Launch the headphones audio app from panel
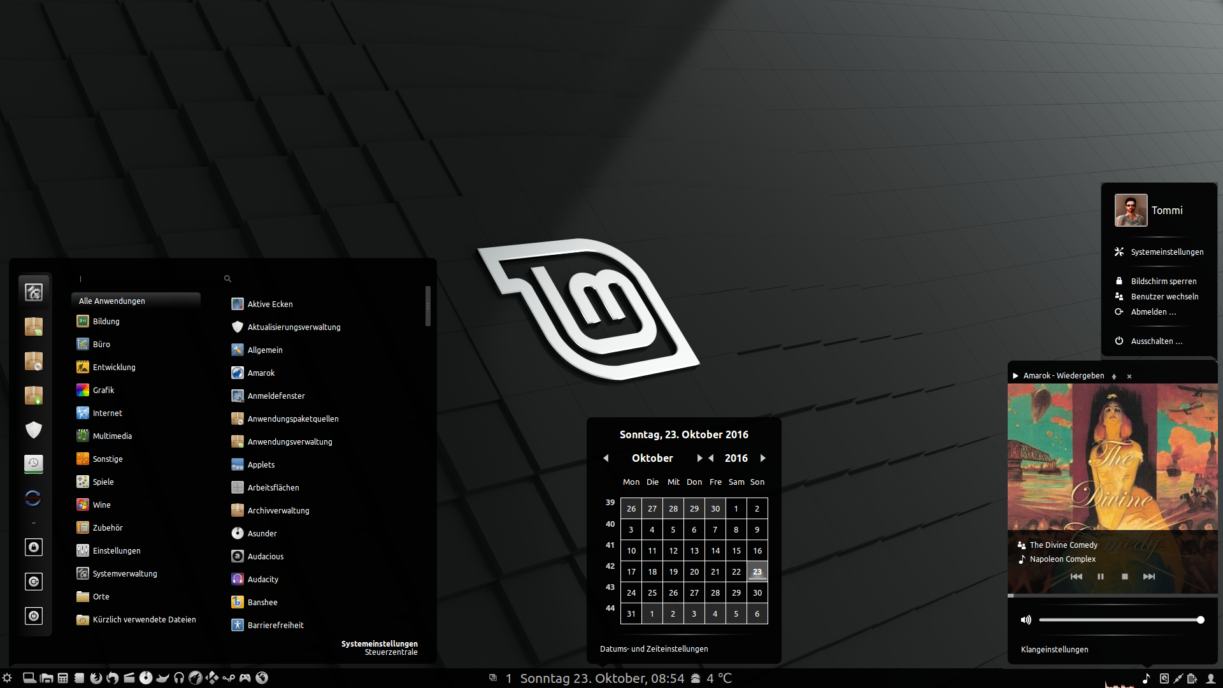Image resolution: width=1223 pixels, height=688 pixels. [179, 678]
